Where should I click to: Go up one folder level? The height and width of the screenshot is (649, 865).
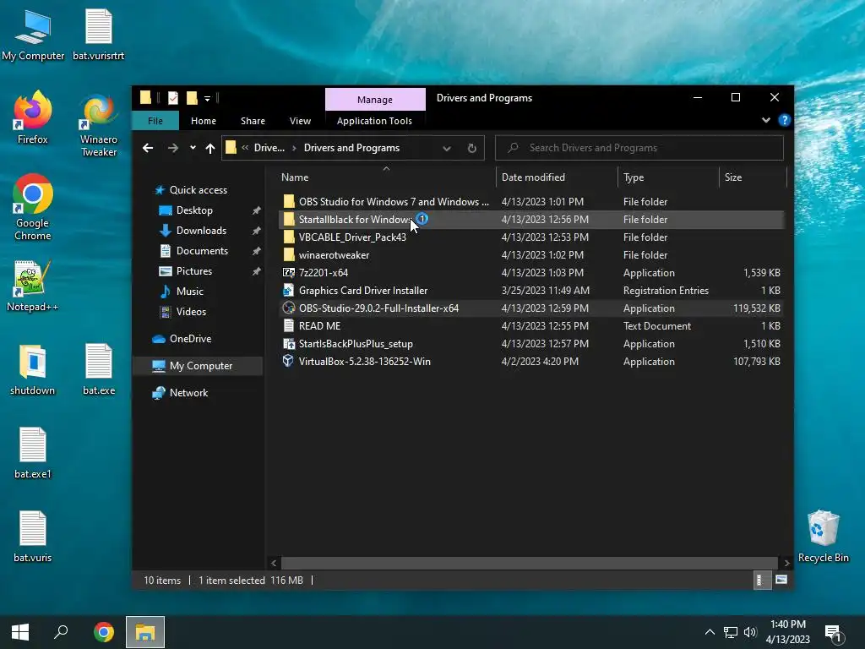click(209, 148)
